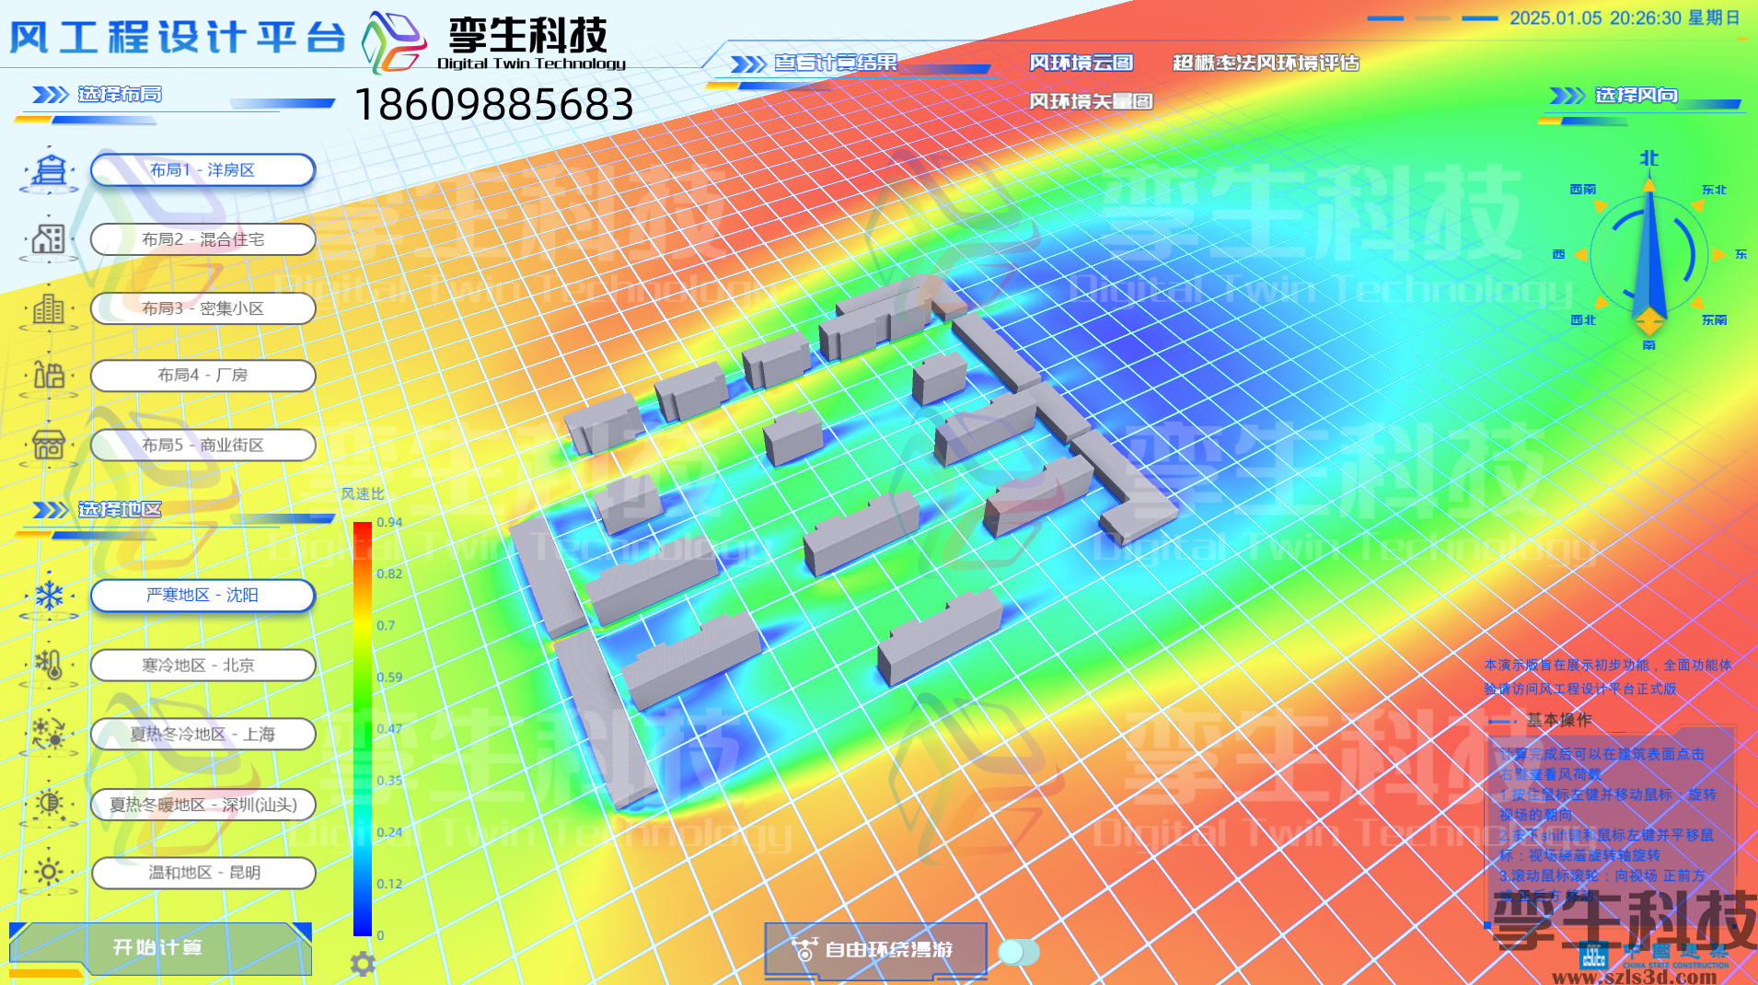Click the 选择地区 section header

tap(121, 510)
